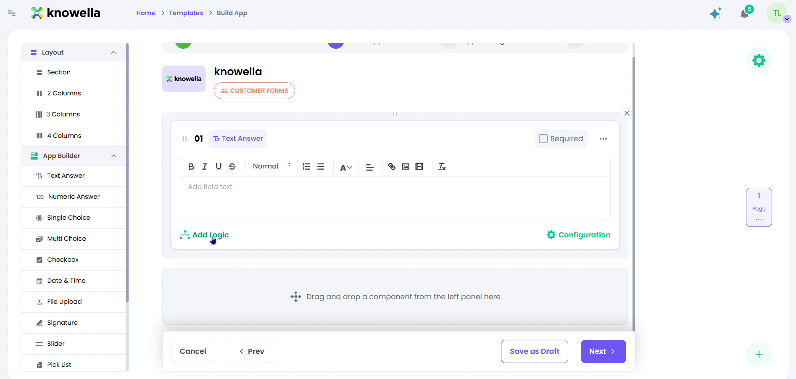The image size is (796, 379).
Task: Pick the Date & Time component
Action: [x=74, y=281]
